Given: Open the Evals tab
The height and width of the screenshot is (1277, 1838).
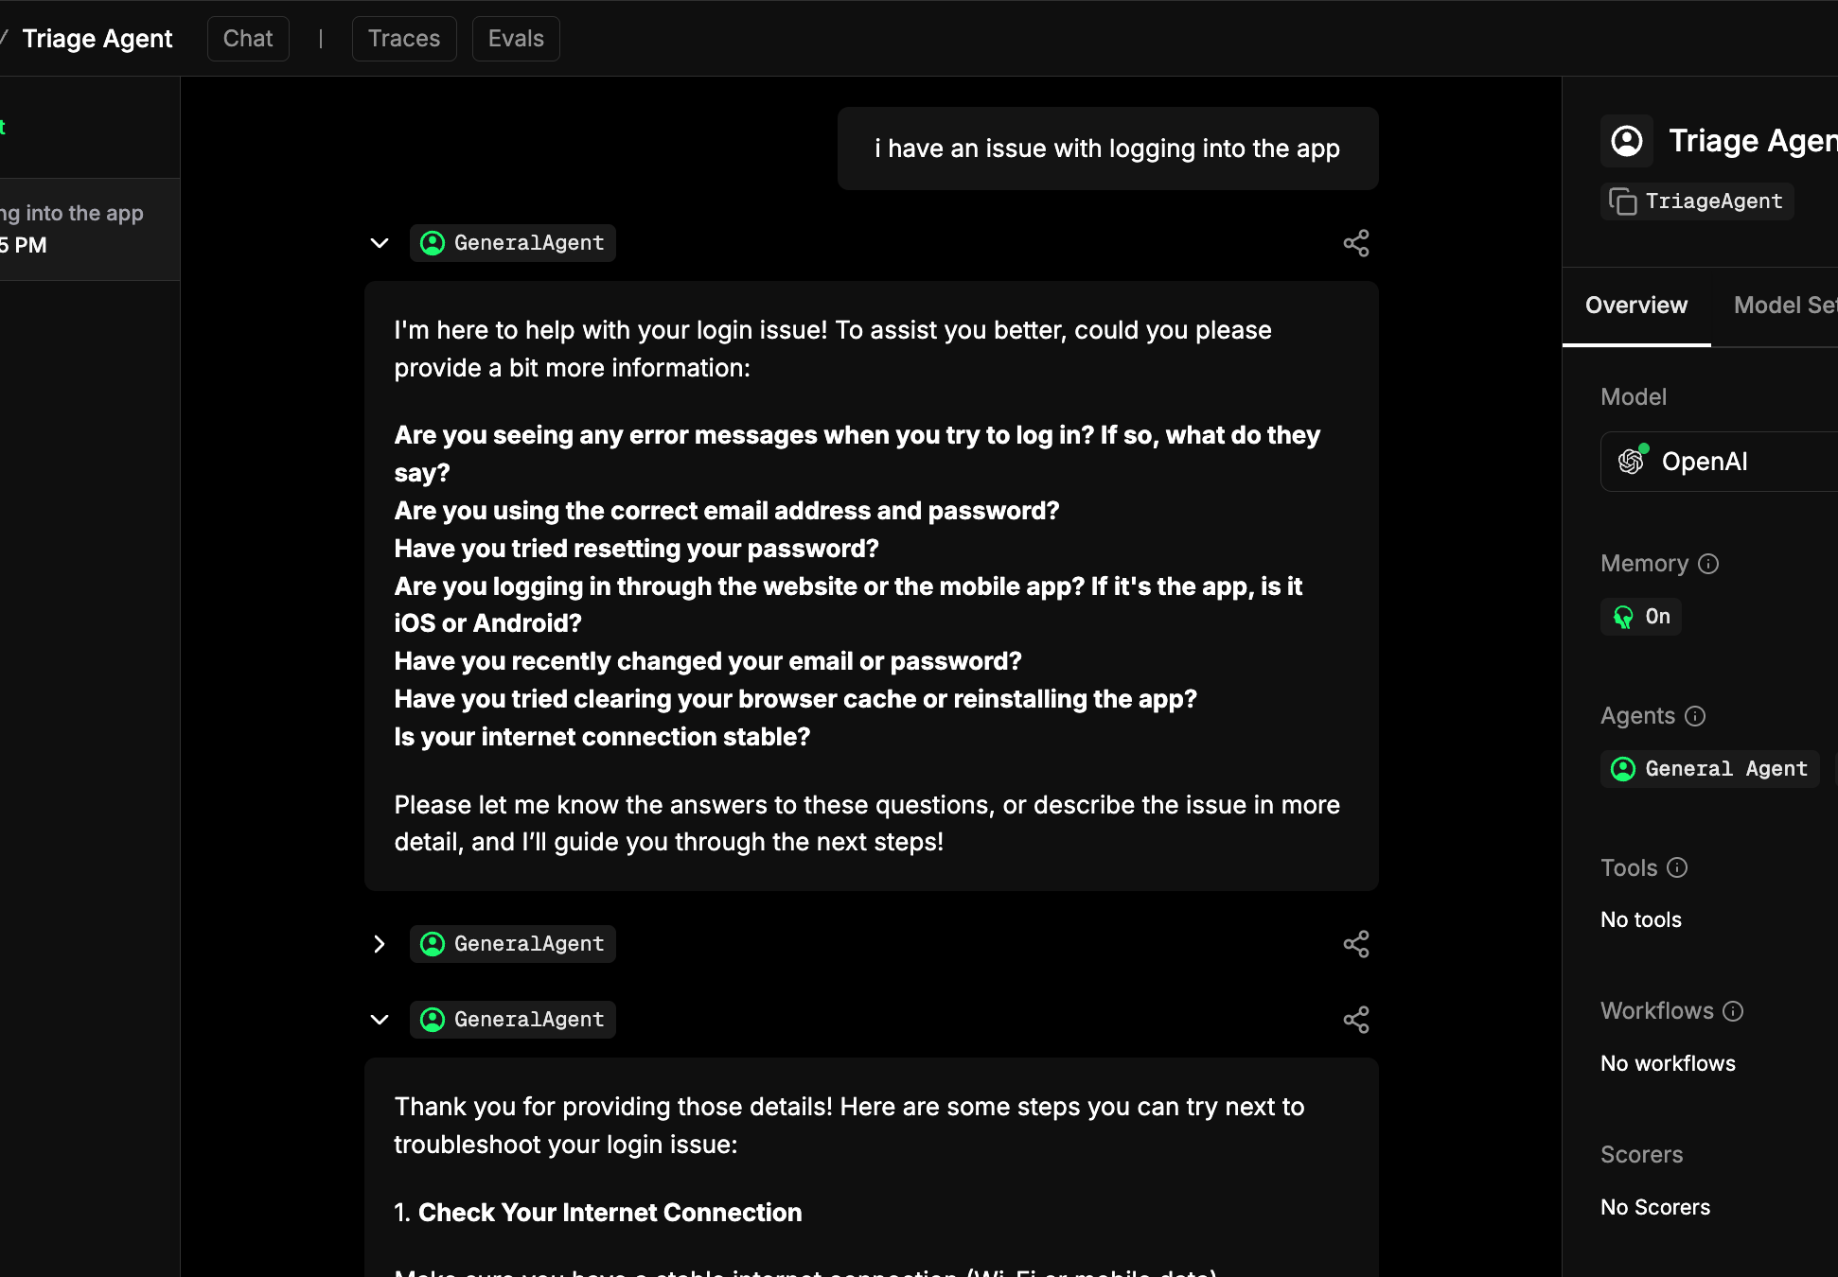Looking at the screenshot, I should [515, 38].
